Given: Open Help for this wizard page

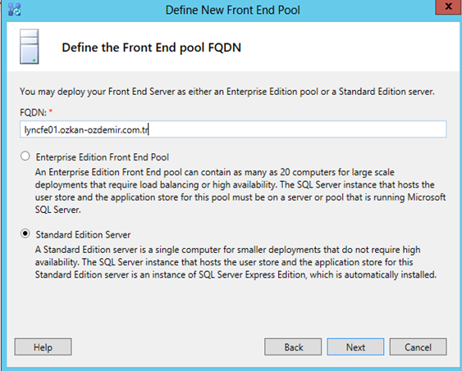Looking at the screenshot, I should (43, 347).
